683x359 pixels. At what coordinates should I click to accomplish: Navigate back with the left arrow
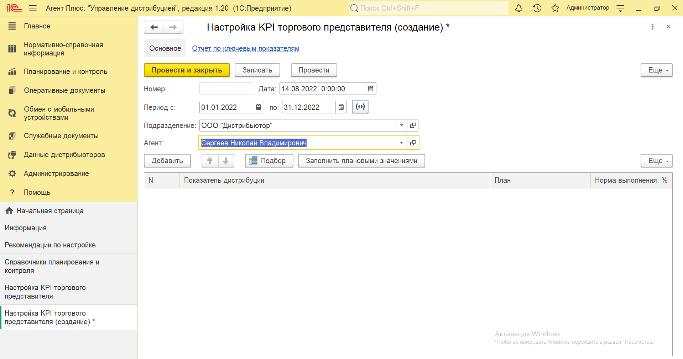(154, 27)
